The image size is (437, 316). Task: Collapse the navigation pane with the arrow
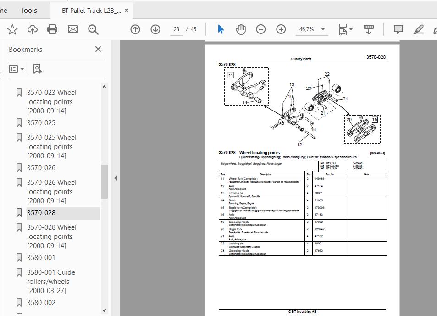click(x=116, y=178)
